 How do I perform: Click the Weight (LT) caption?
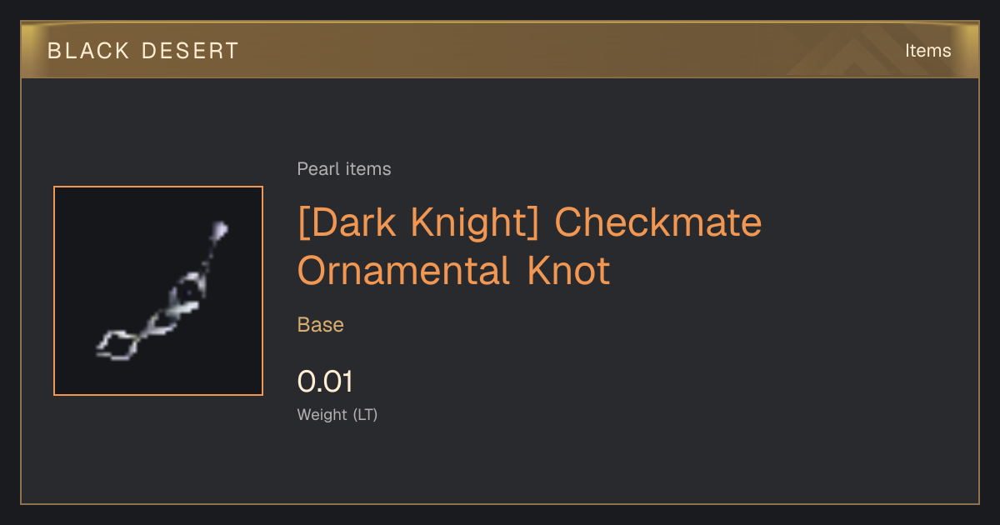point(337,415)
